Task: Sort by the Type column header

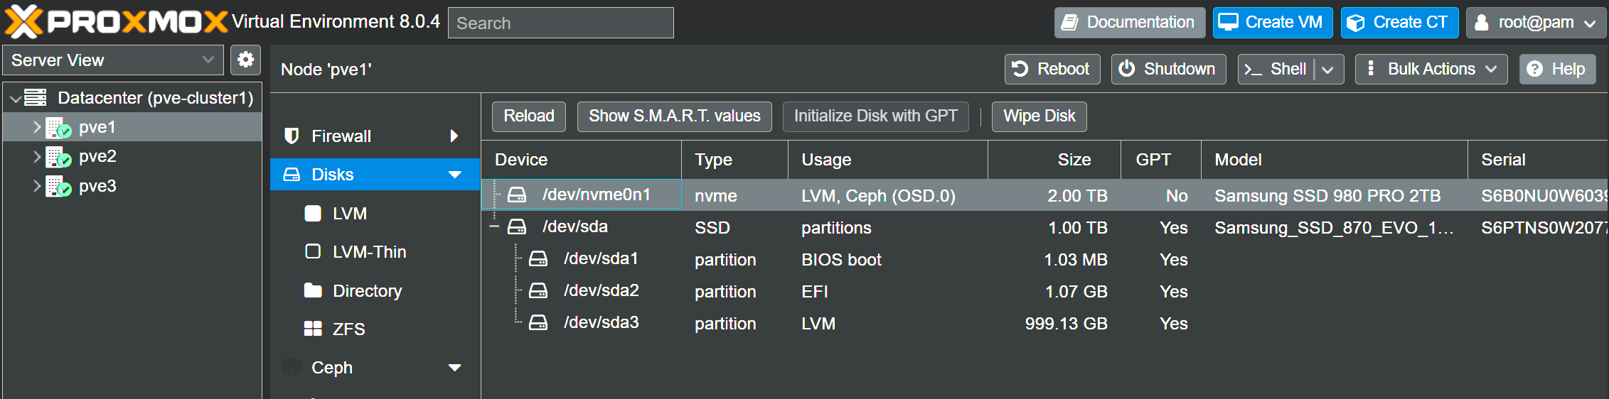Action: (735, 160)
